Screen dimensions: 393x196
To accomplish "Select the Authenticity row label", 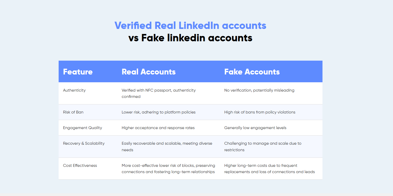I will coord(74,90).
